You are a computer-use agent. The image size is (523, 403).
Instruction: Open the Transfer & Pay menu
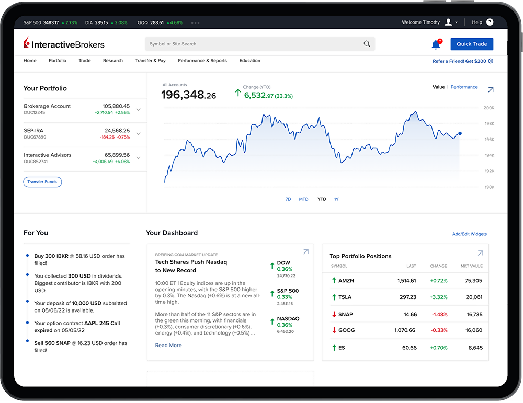click(x=150, y=61)
